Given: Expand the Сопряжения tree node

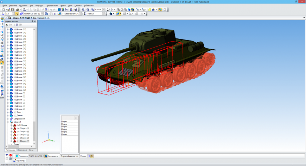Looking at the screenshot, I should click(x=8, y=119).
